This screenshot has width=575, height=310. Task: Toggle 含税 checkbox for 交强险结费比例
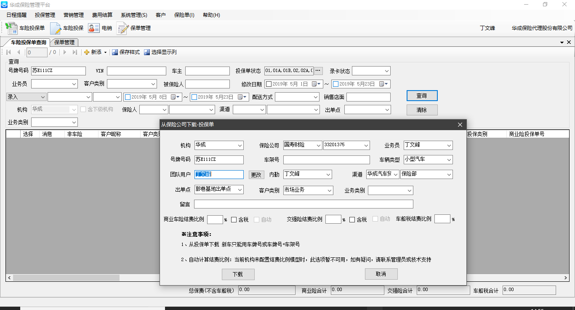click(352, 219)
